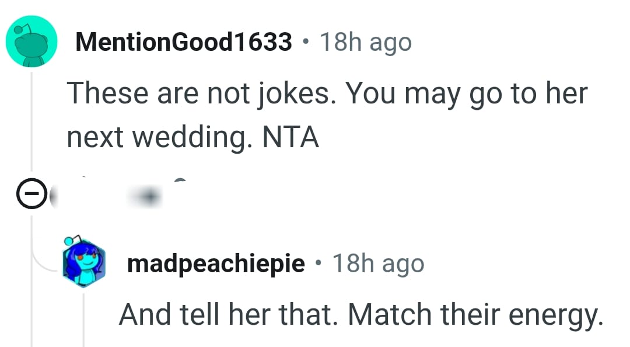Click the dot separator next to MentionGood1633
Screen dimensions: 630x347
click(307, 41)
